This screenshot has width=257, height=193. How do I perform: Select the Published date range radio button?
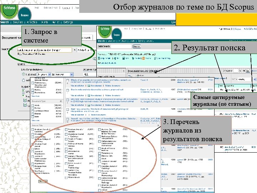pos(24,74)
